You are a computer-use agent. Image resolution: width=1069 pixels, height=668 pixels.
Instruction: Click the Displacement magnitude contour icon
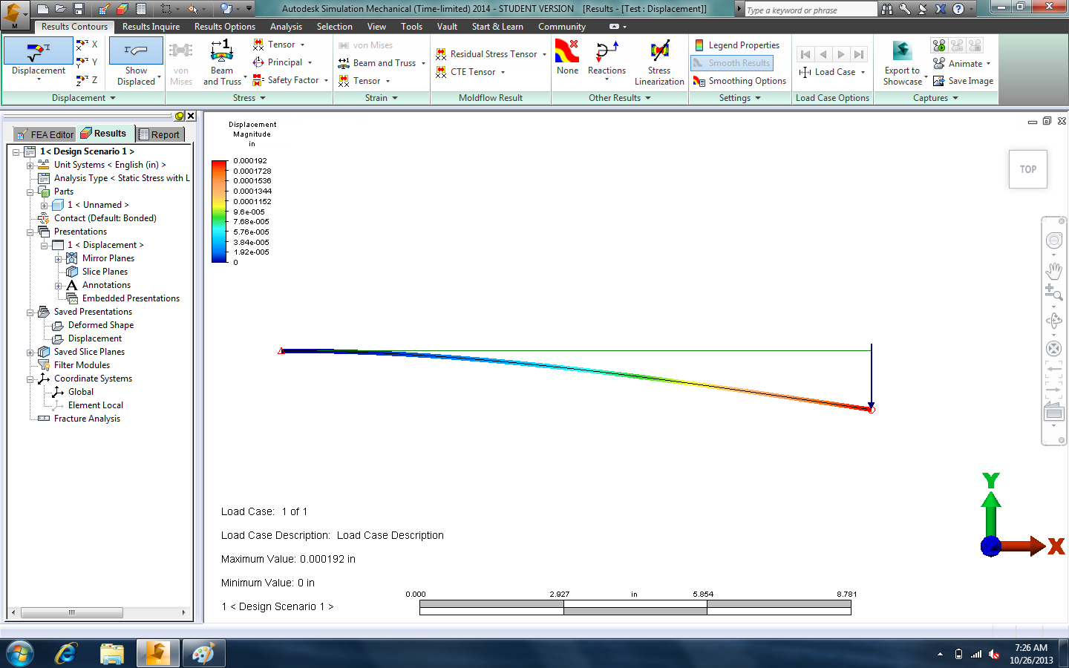pos(39,52)
